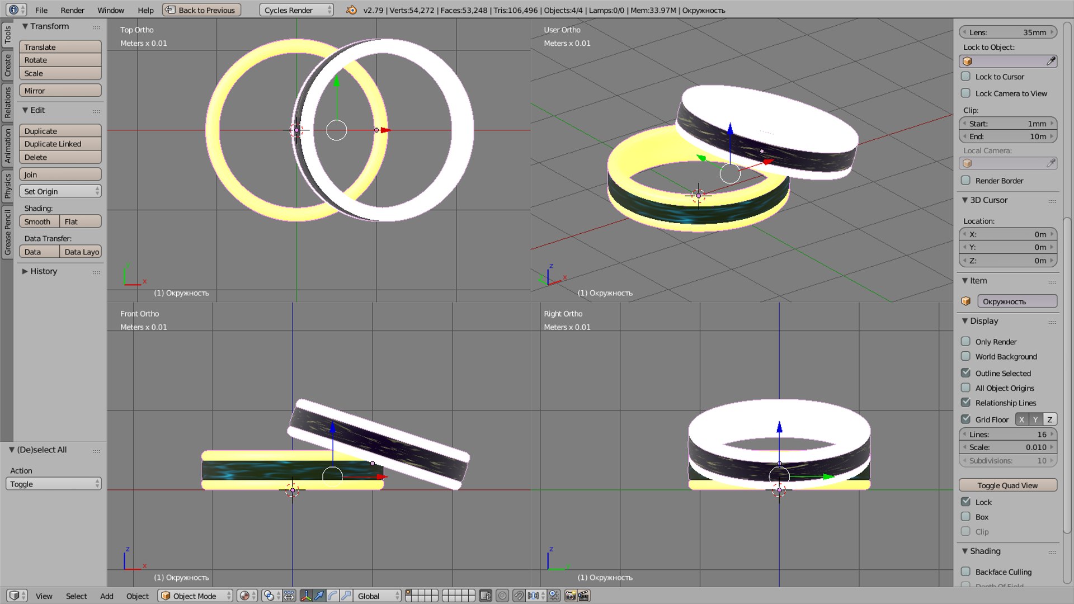Image resolution: width=1074 pixels, height=604 pixels.
Task: Open the Toggle action dropdown
Action: tap(53, 484)
